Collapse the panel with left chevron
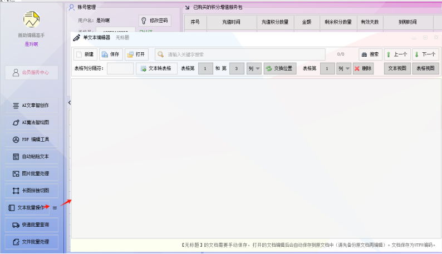Screen dimensions: 442x254 click(70, 103)
